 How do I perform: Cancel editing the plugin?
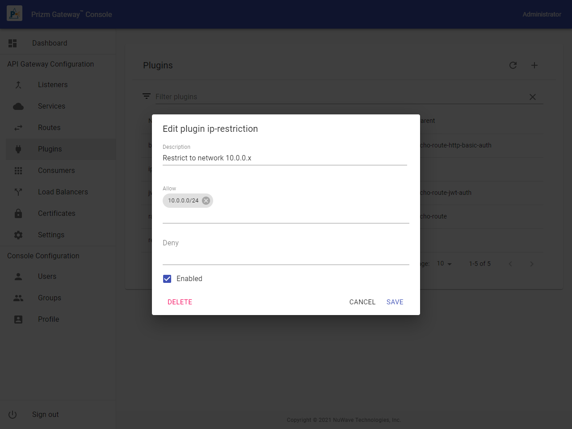[x=362, y=302]
